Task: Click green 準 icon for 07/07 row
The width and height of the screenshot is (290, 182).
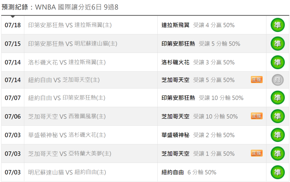Action: (278, 98)
